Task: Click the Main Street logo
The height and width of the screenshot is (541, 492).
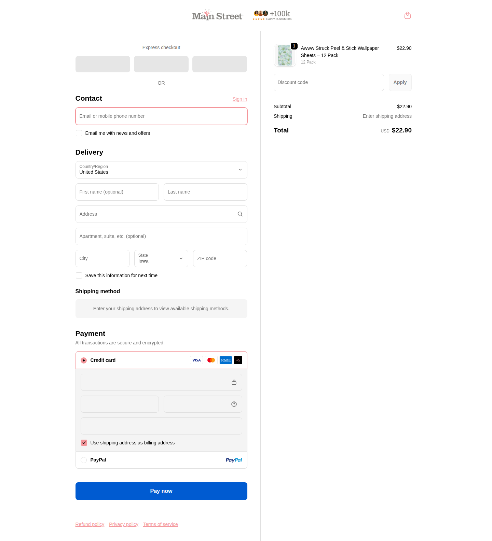Action: (218, 15)
